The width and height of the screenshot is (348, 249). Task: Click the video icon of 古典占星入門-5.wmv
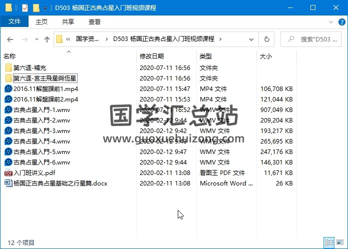click(x=9, y=151)
